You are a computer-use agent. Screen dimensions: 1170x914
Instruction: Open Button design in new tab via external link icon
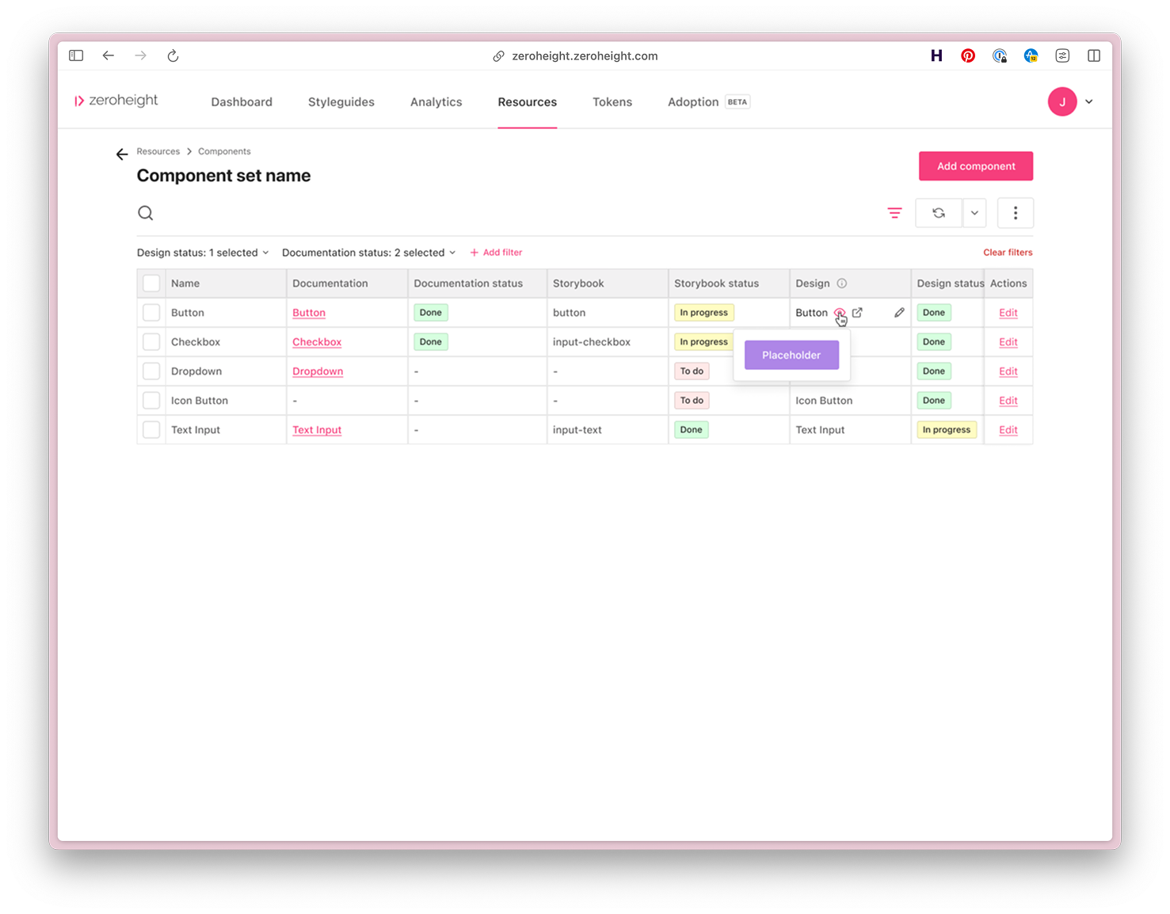click(857, 312)
